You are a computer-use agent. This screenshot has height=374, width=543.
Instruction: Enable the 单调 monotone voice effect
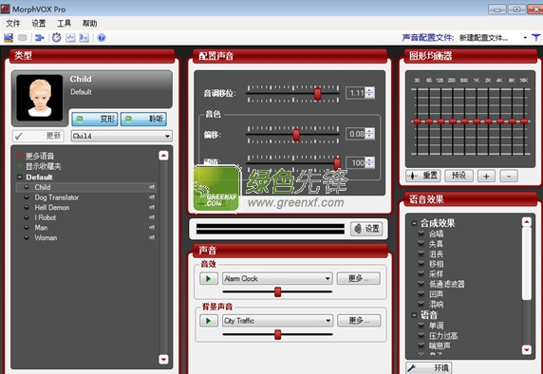(x=421, y=326)
